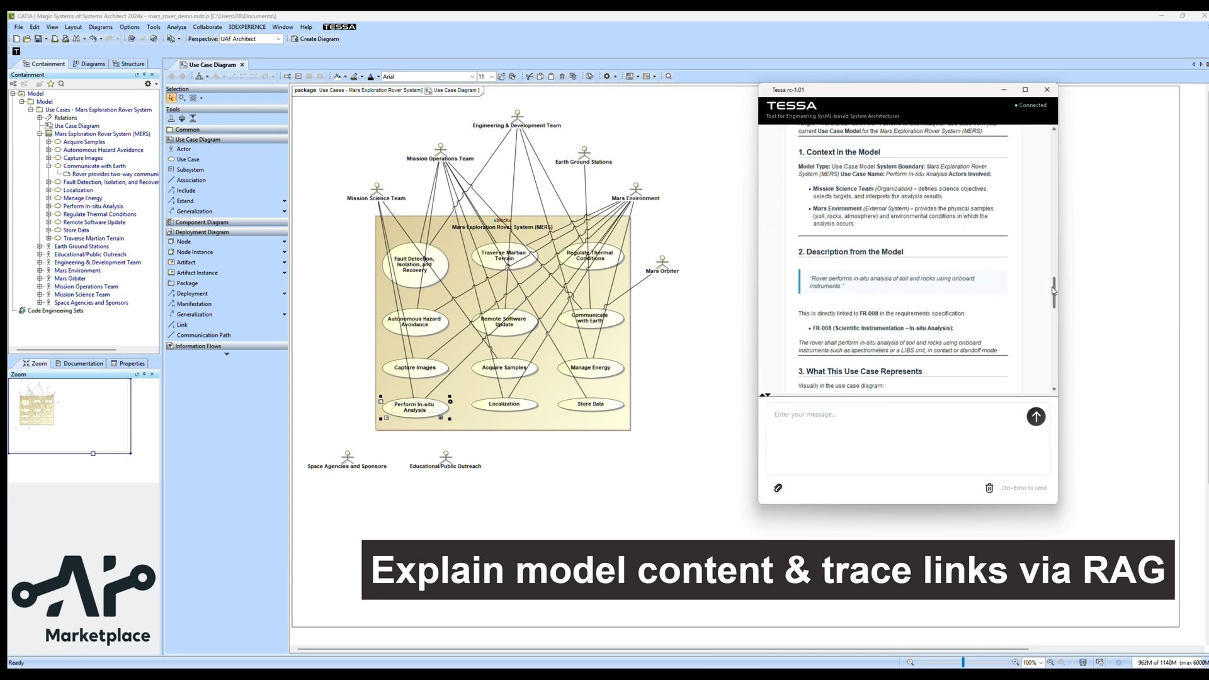Switch to the Properties tab

[128, 363]
